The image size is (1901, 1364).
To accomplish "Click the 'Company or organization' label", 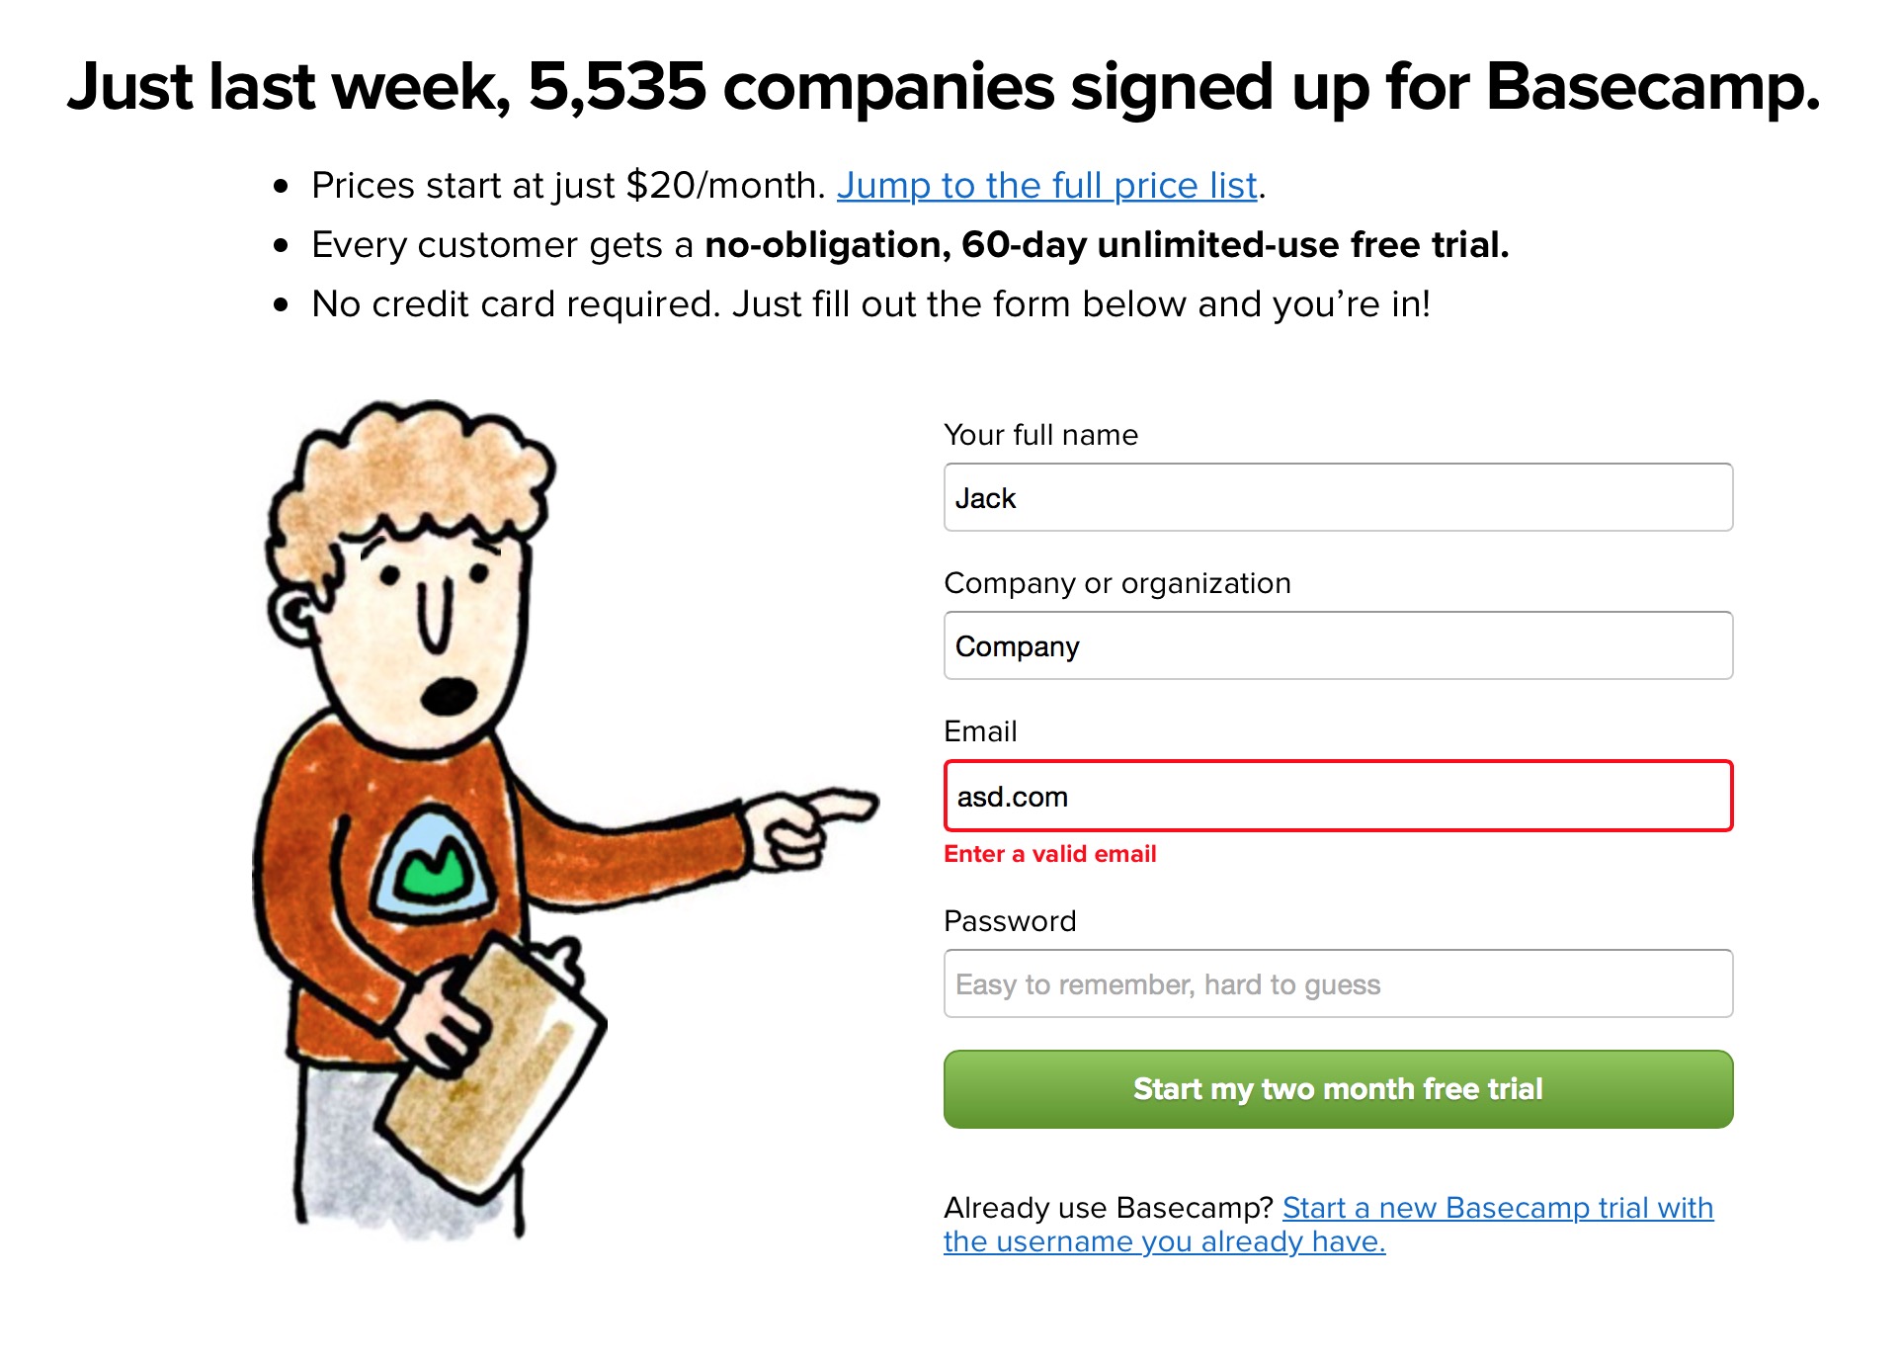I will coord(1116,583).
